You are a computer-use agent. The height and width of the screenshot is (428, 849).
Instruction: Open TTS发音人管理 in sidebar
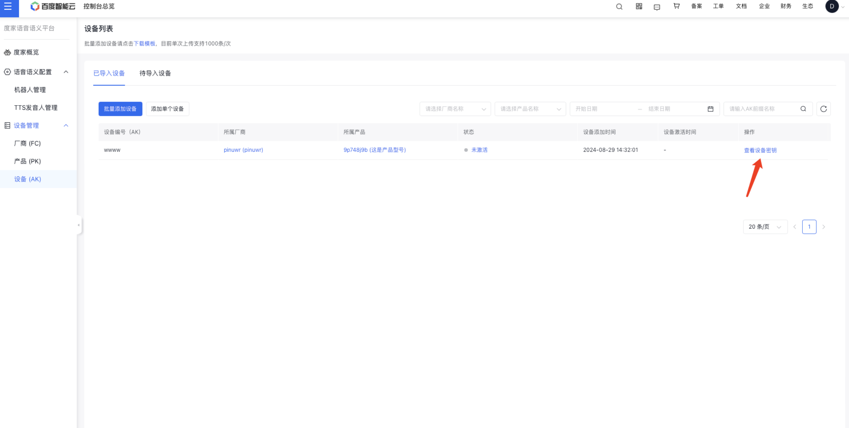[36, 107]
